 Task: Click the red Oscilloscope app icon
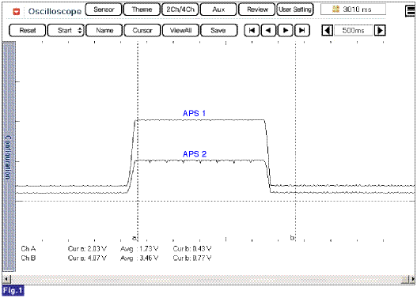click(x=17, y=11)
